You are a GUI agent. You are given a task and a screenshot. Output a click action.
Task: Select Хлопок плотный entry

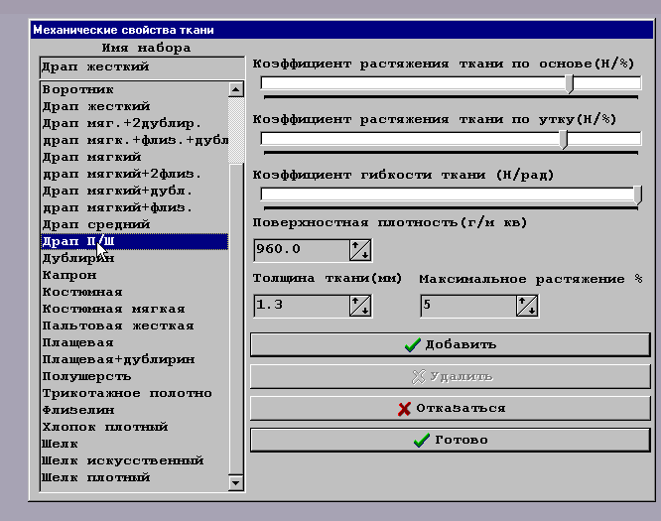[x=134, y=427]
